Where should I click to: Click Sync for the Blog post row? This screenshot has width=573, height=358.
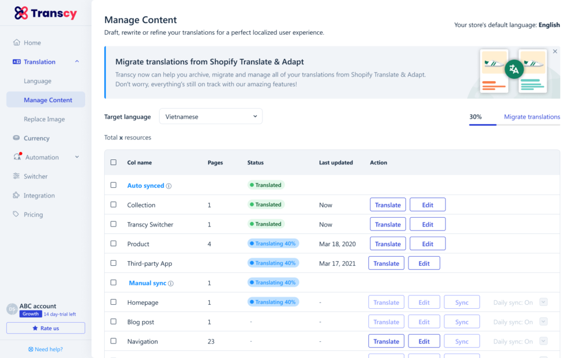[x=462, y=322]
